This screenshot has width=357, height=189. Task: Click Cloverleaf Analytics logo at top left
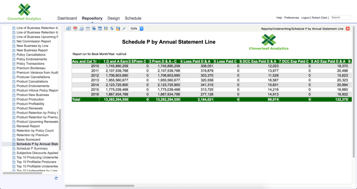[24, 12]
